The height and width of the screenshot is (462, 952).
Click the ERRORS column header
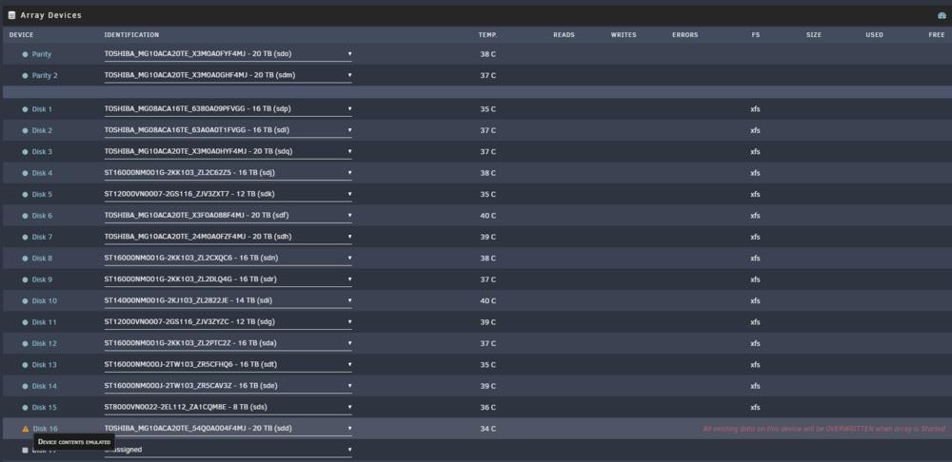684,35
